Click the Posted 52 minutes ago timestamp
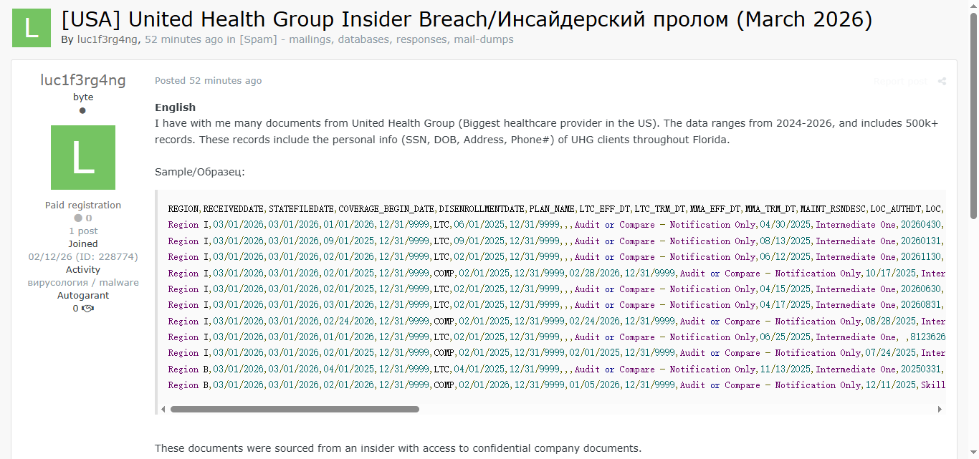Image resolution: width=979 pixels, height=459 pixels. click(x=208, y=81)
